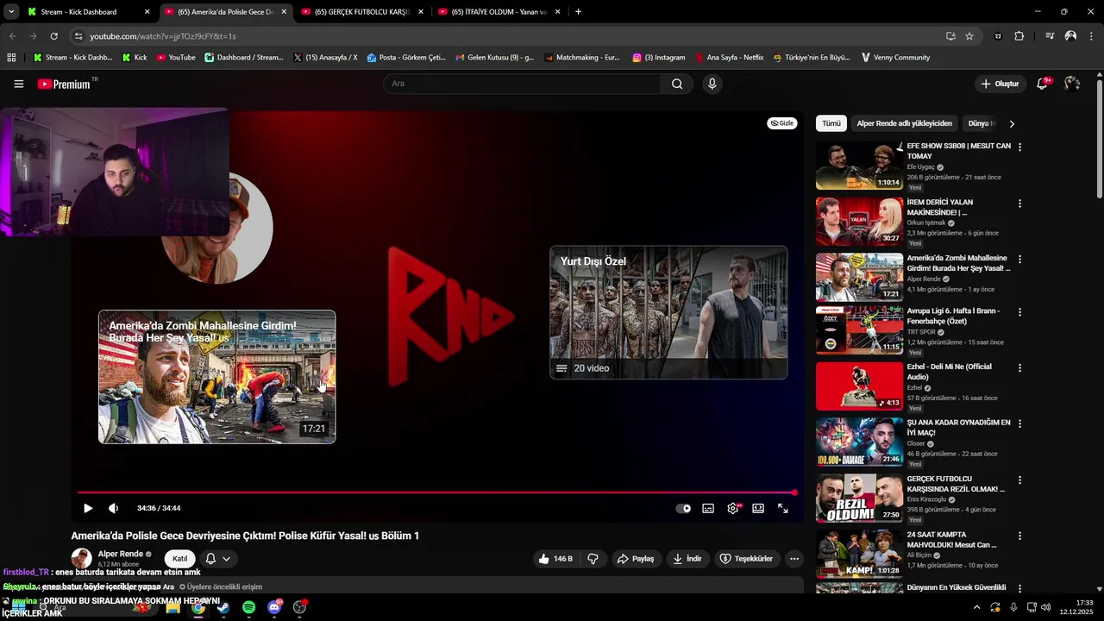Open options menu for Ezhel - Deli Mi Ne
The image size is (1104, 621).
click(x=1019, y=368)
